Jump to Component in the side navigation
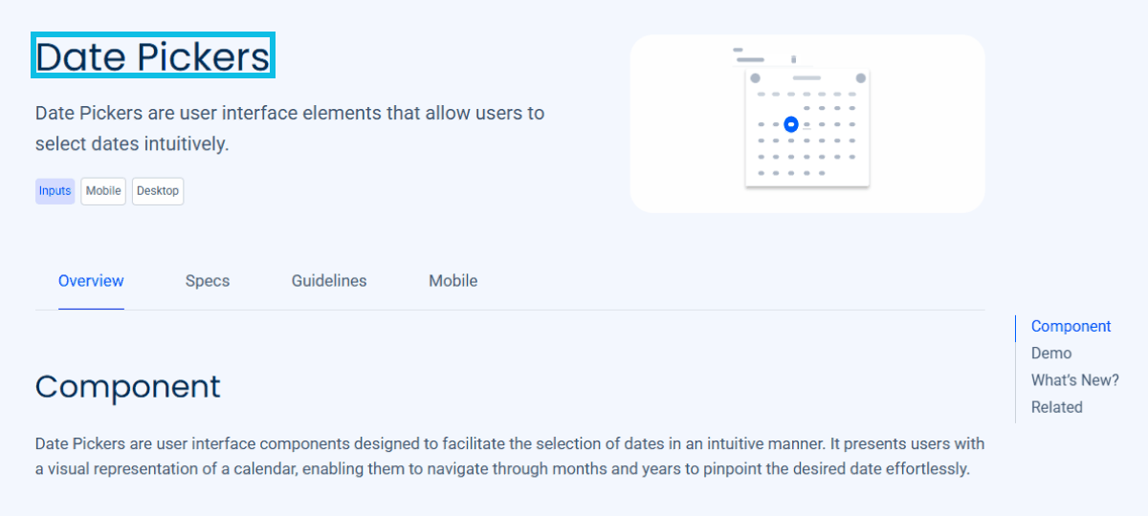The image size is (1148, 516). coord(1071,327)
